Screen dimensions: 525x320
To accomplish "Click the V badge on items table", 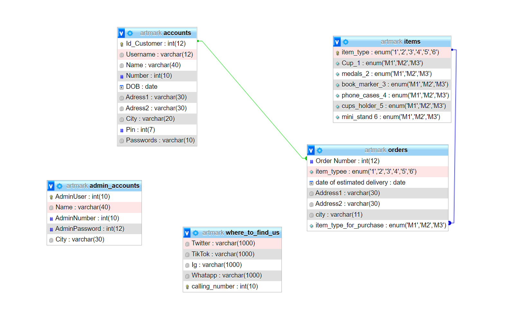I will [337, 41].
